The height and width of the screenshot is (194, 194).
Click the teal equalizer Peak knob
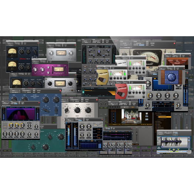coord(61,137)
